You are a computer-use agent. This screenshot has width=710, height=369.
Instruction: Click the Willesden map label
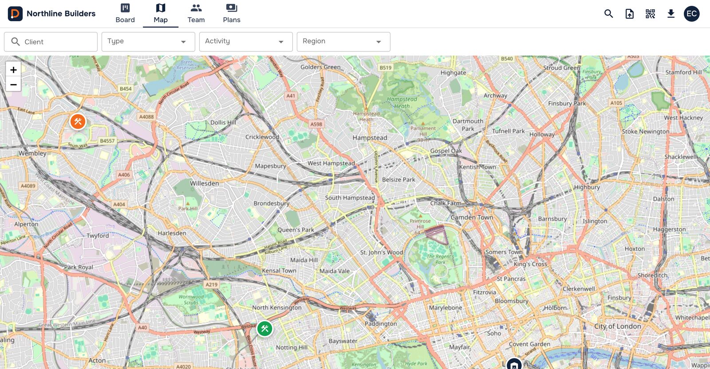click(x=205, y=183)
